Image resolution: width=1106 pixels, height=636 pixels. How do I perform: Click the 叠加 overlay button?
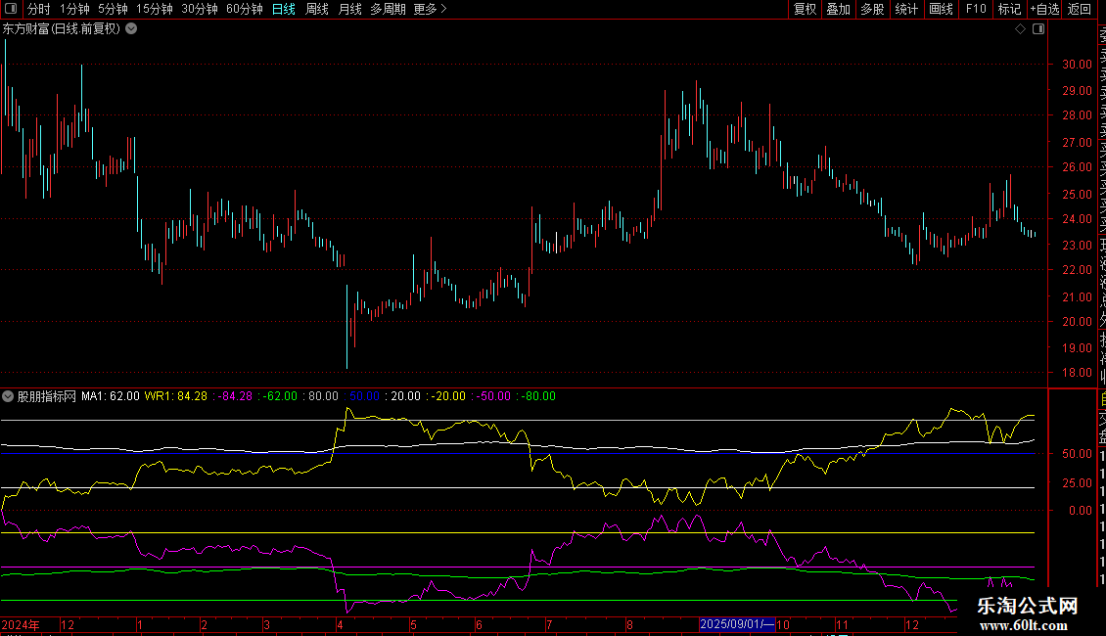point(838,9)
